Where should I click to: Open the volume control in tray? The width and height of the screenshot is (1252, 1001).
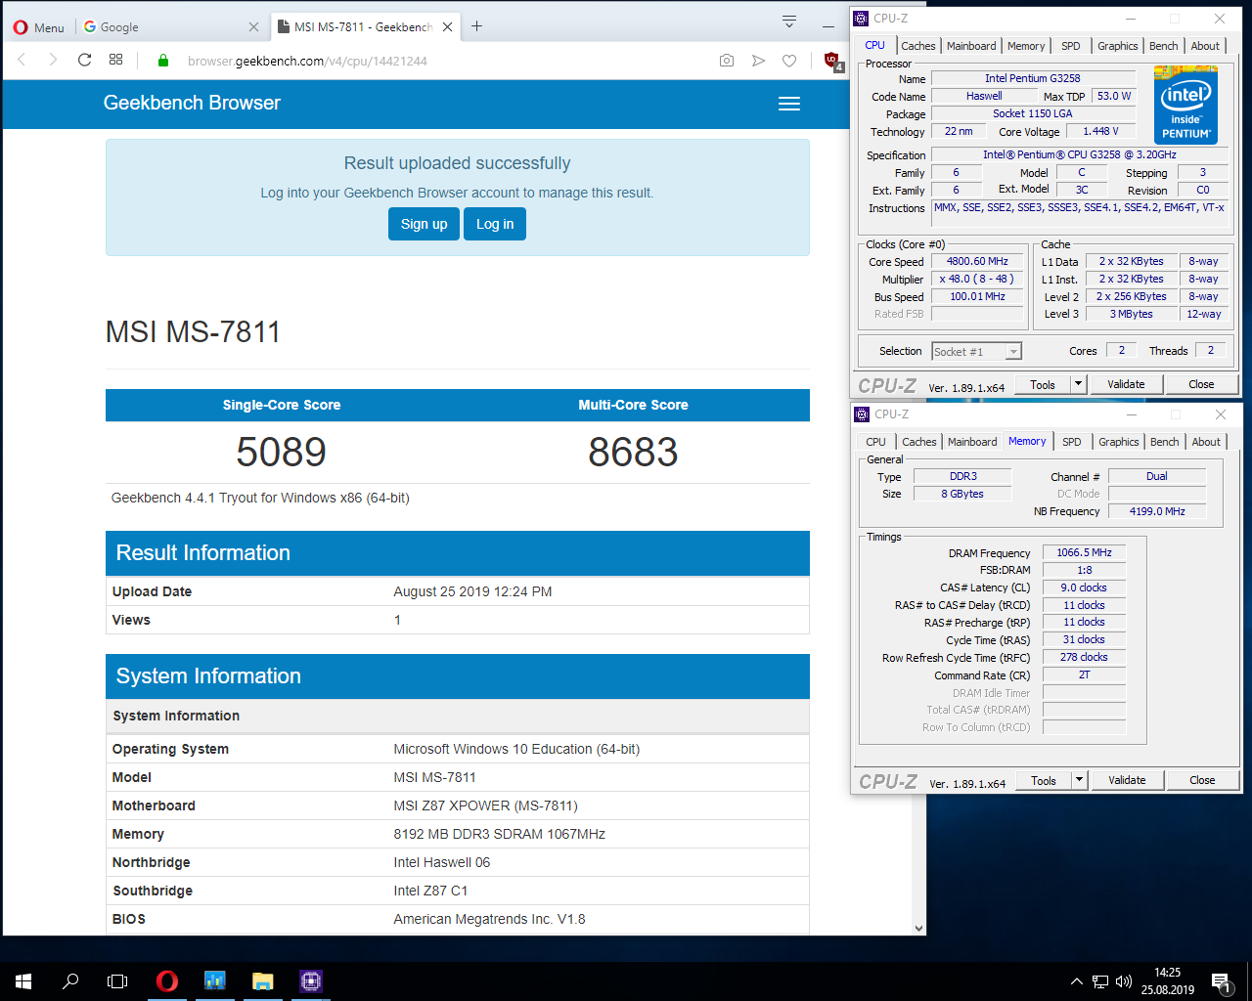(1124, 981)
